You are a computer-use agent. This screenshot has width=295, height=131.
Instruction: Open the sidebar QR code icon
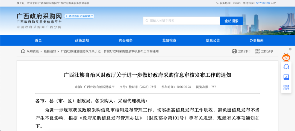click(x=286, y=87)
